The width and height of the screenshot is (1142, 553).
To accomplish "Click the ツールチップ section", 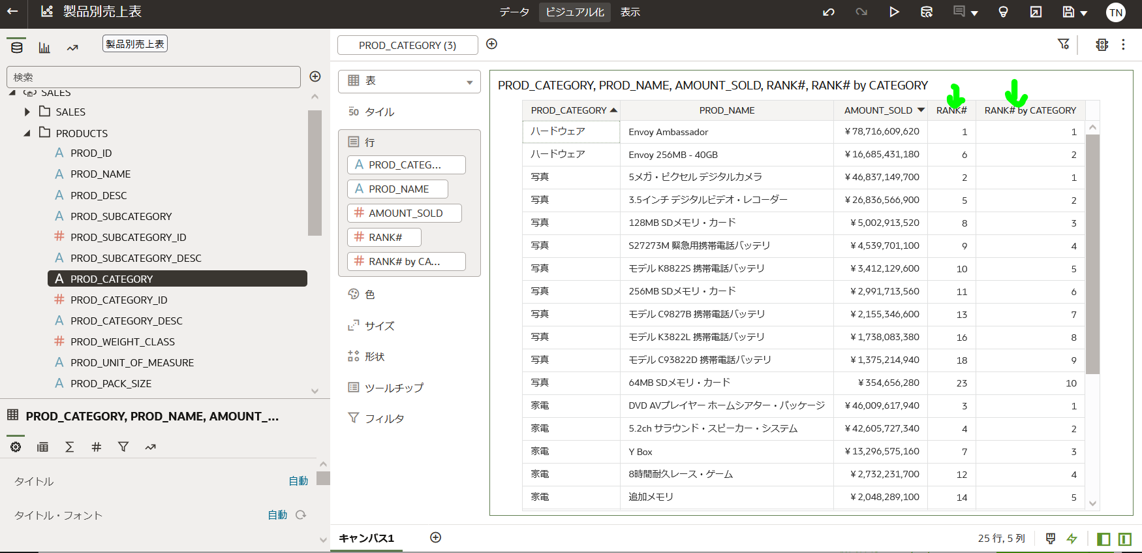I will pyautogui.click(x=394, y=388).
